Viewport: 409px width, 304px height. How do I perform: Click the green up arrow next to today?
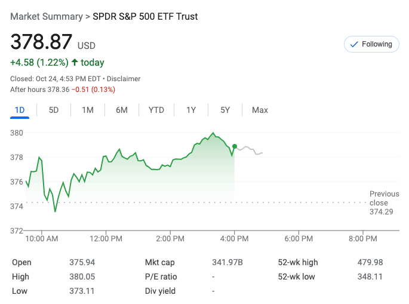[75, 62]
